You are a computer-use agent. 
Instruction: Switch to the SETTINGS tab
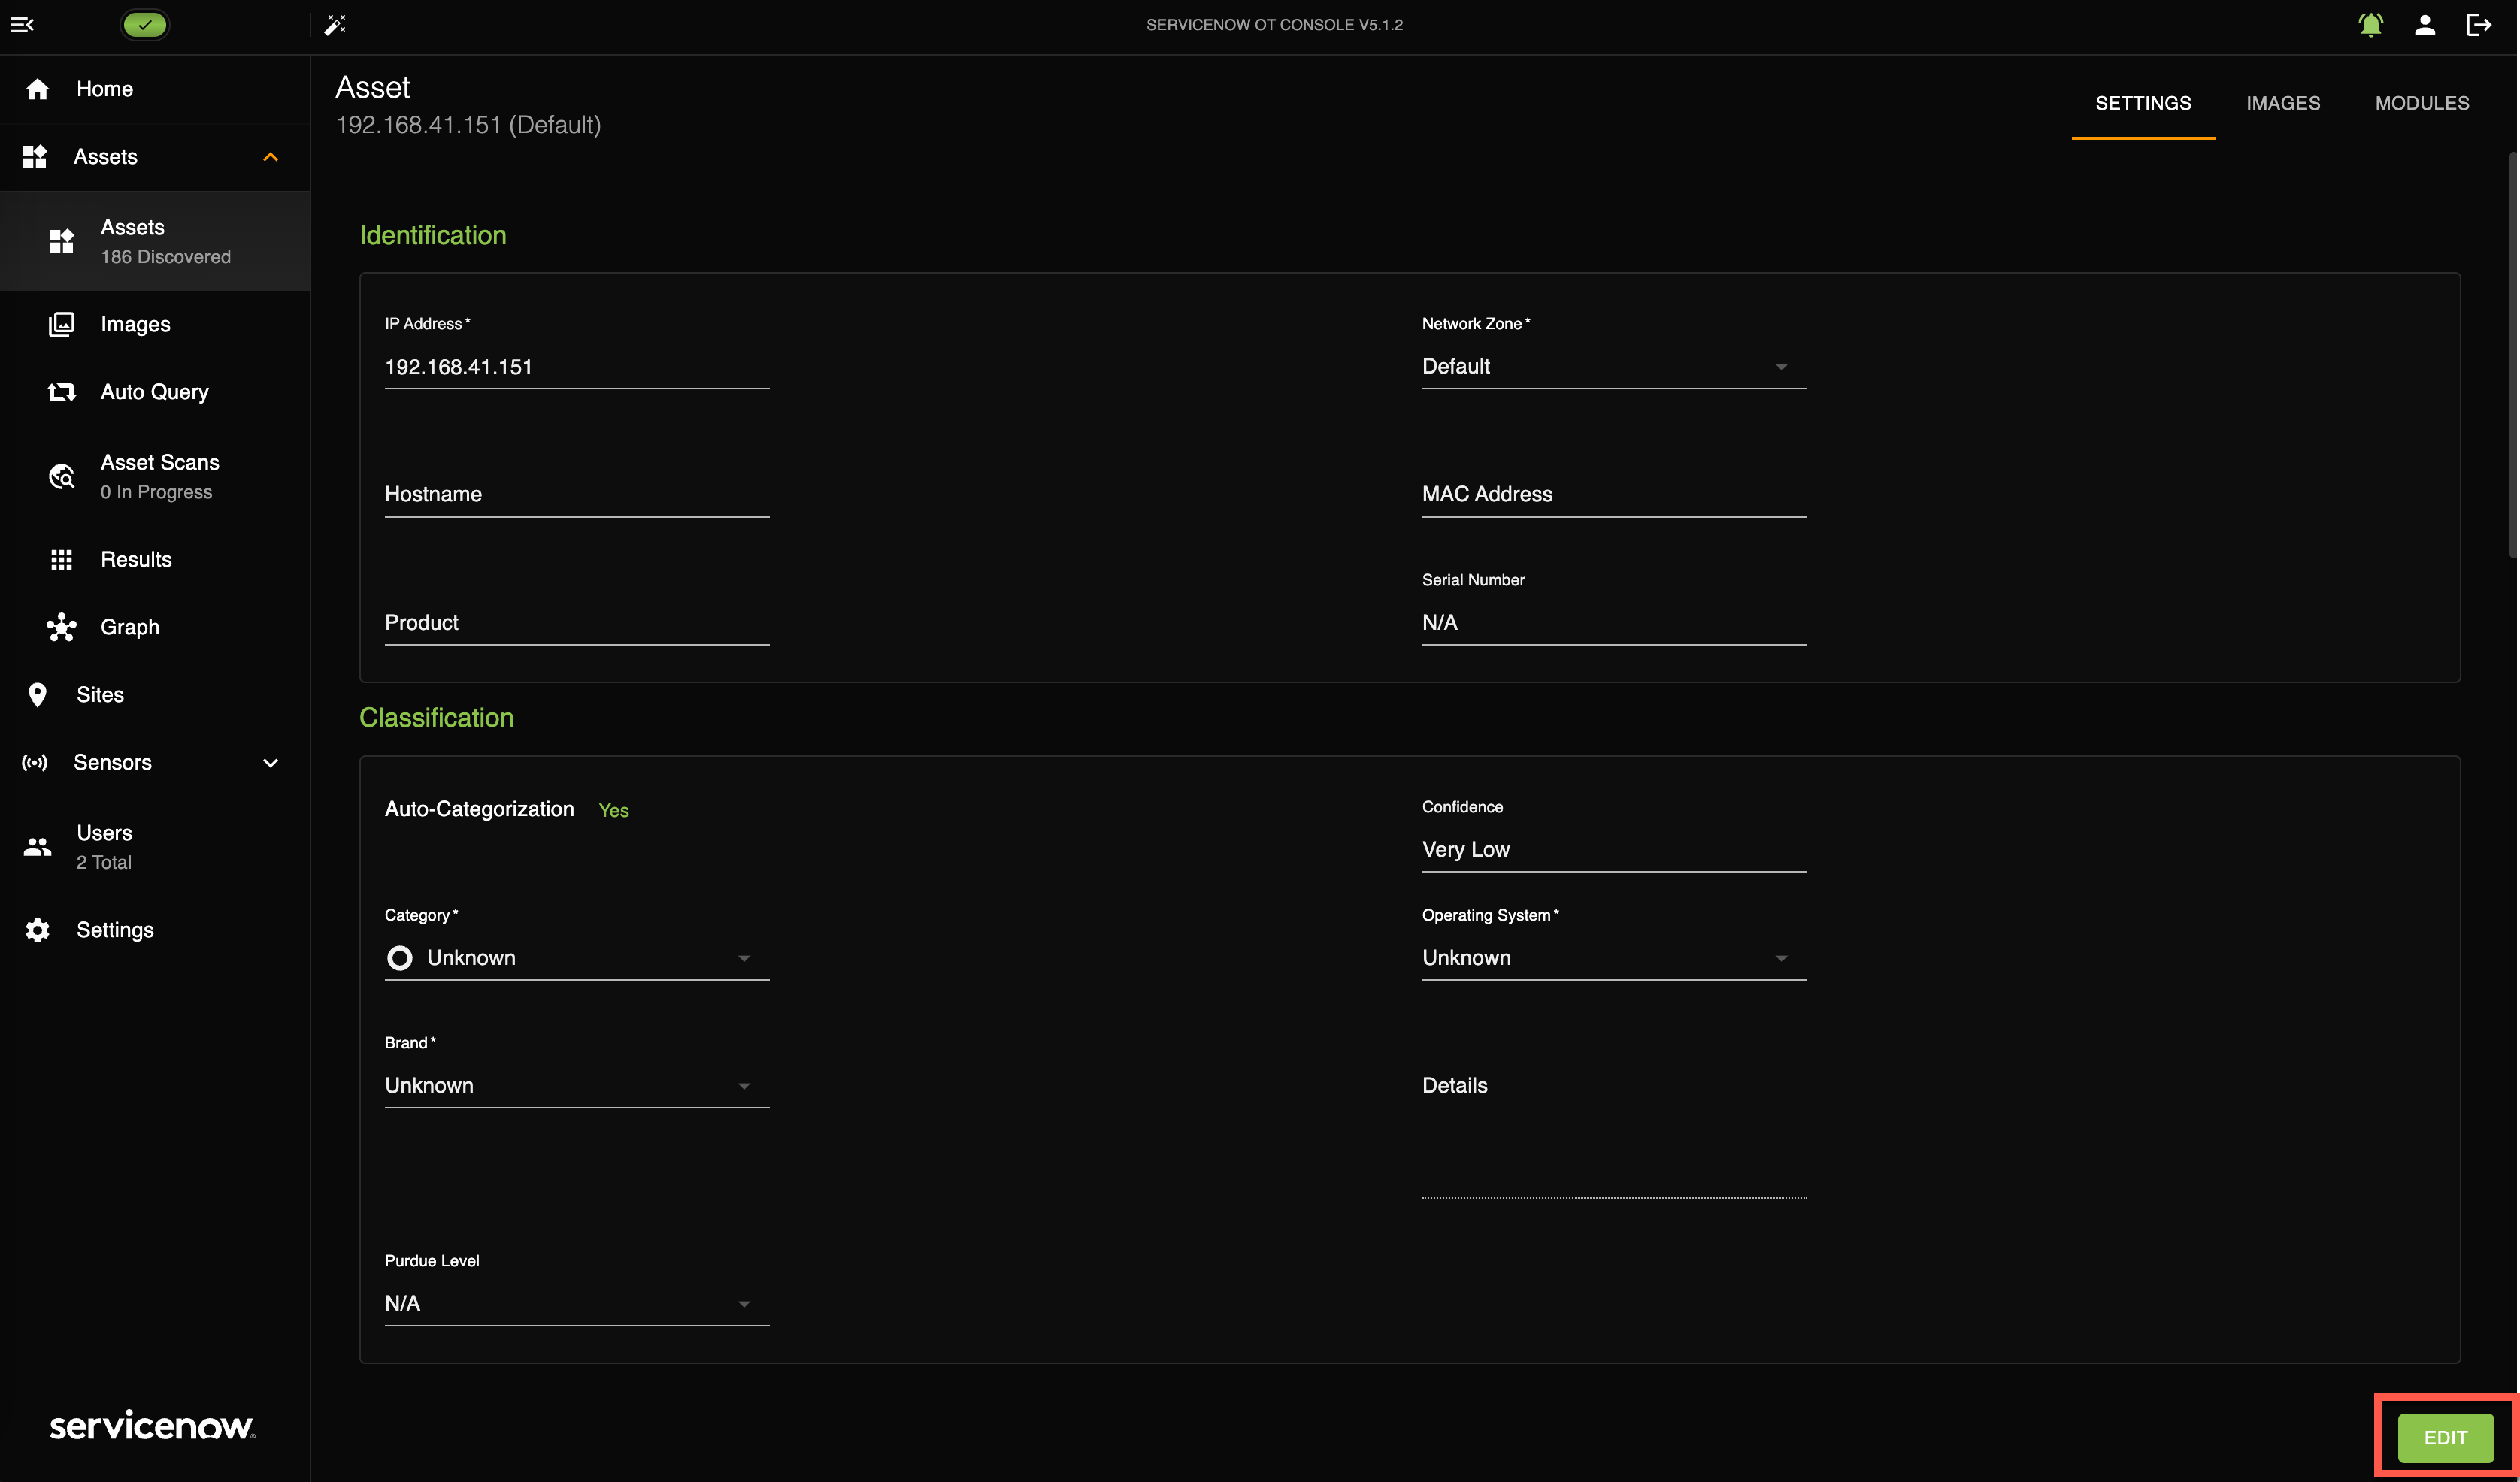point(2143,103)
